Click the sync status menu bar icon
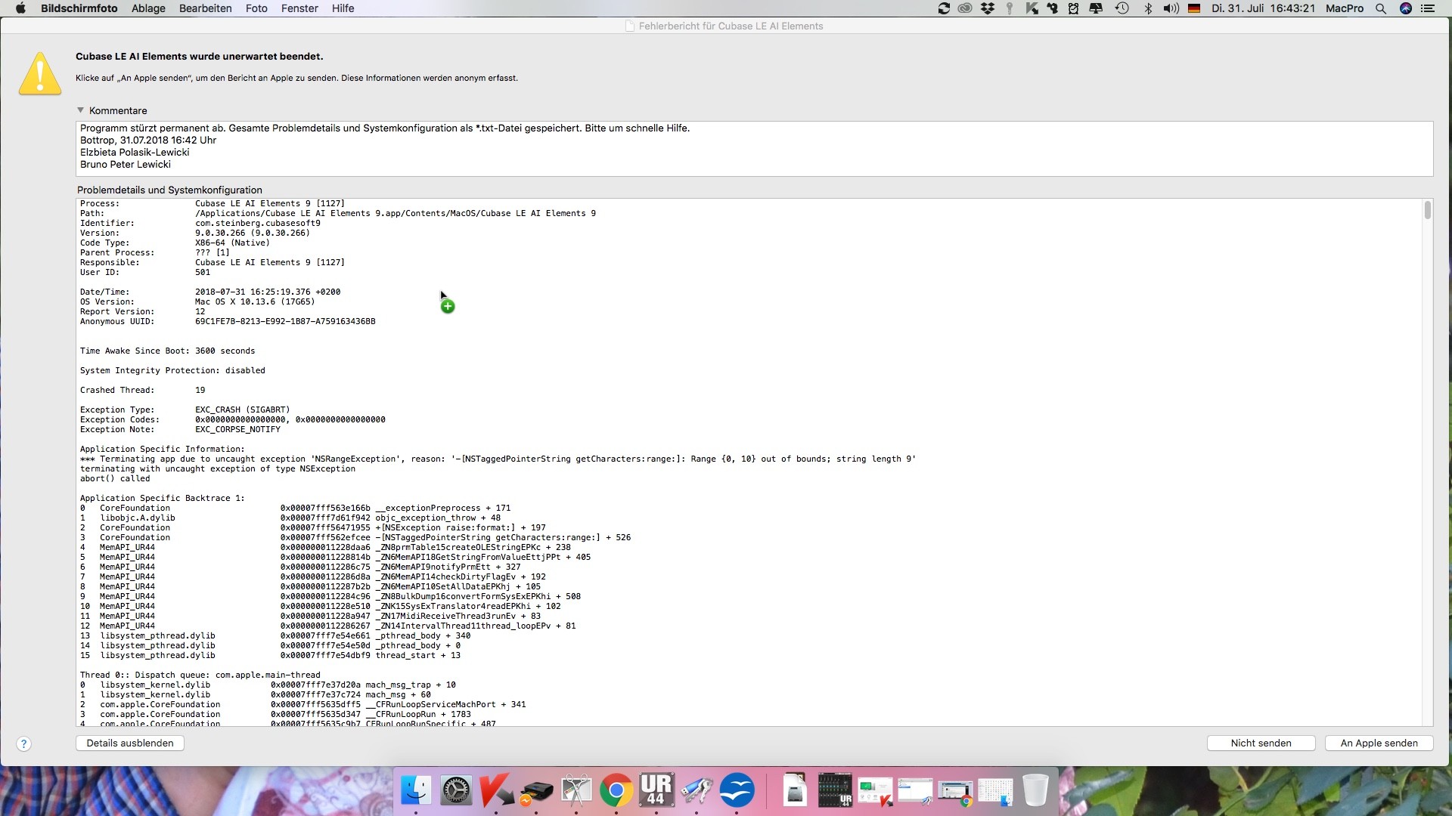The width and height of the screenshot is (1452, 816). point(944,8)
